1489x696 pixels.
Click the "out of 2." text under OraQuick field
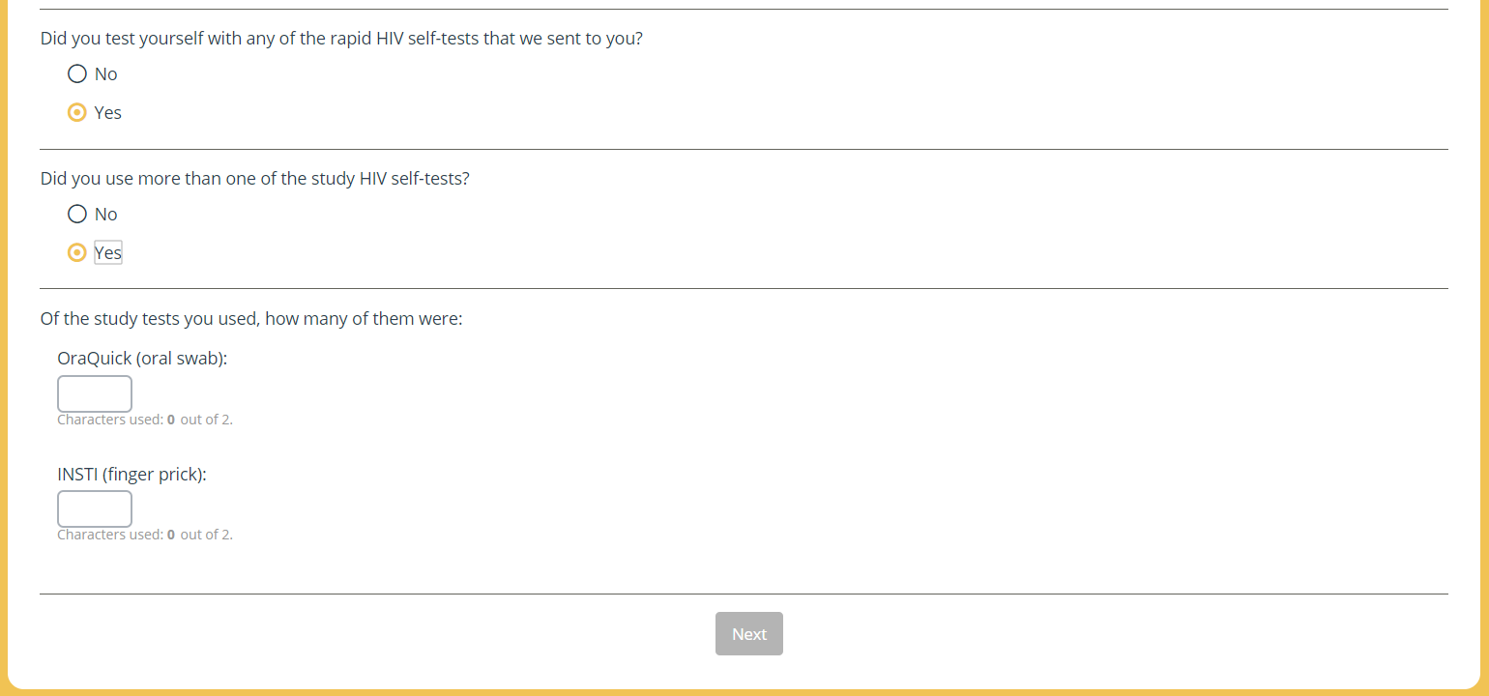206,420
